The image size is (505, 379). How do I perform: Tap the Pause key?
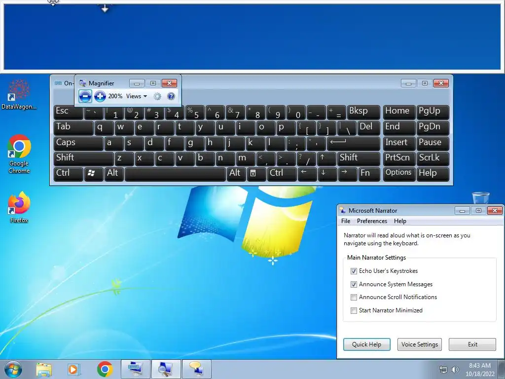433,144
